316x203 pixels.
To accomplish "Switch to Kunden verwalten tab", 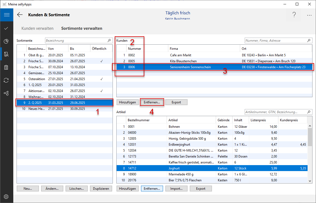I will [37, 28].
